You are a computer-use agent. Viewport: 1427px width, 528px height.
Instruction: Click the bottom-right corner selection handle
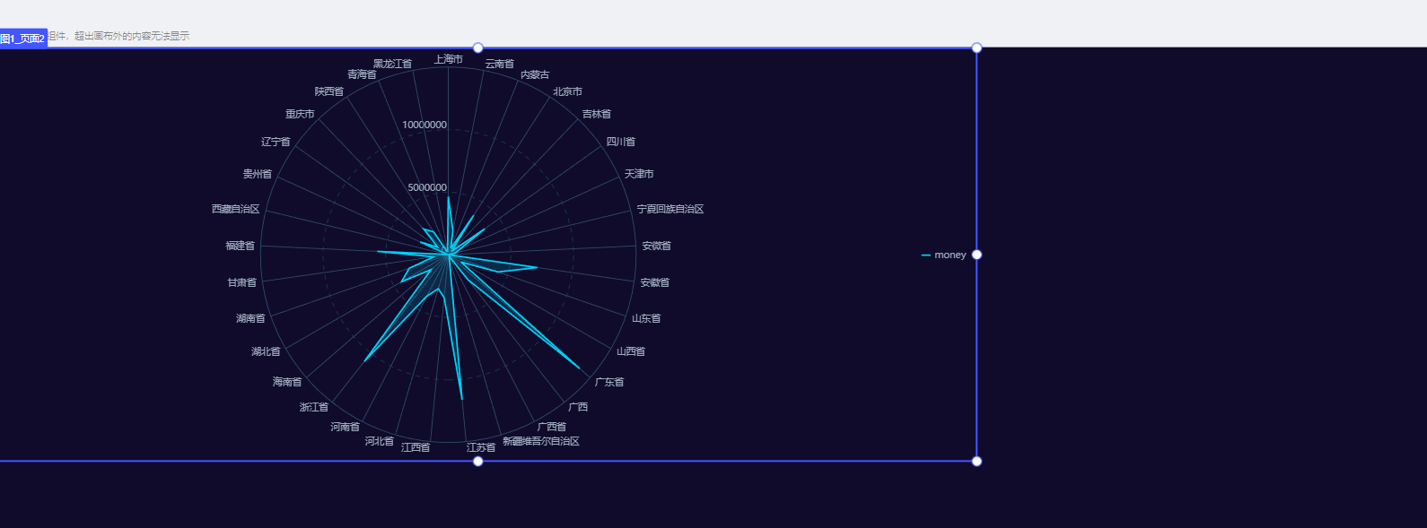coord(976,461)
